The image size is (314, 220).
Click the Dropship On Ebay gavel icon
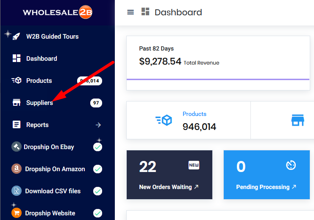pos(17,147)
